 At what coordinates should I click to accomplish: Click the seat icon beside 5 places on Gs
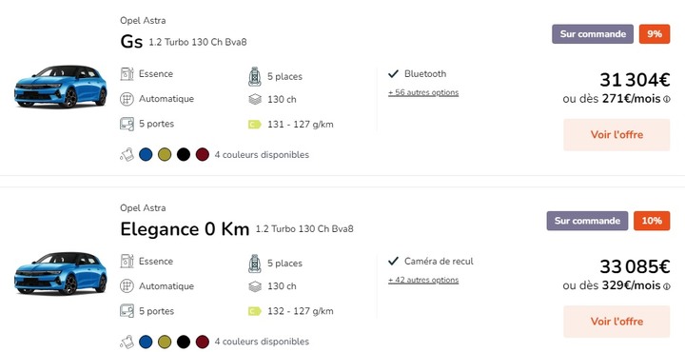click(x=255, y=76)
